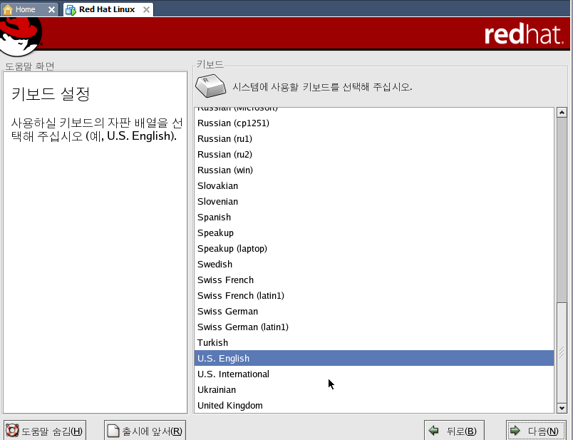Select Speakup (laptop) keyboard
This screenshot has width=573, height=440.
point(374,249)
